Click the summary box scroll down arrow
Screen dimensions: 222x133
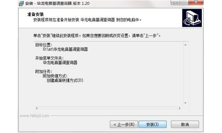[185, 103]
